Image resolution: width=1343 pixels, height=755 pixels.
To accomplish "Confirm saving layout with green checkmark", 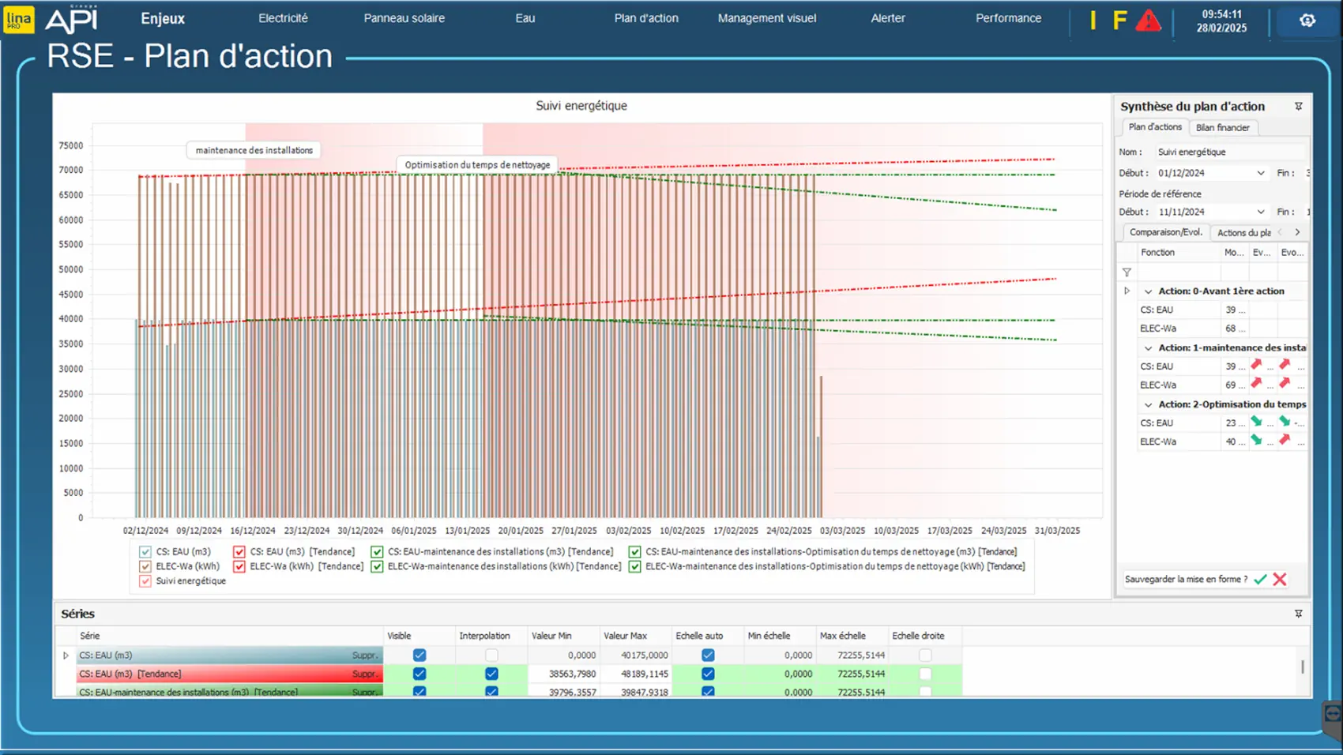I will pos(1260,580).
